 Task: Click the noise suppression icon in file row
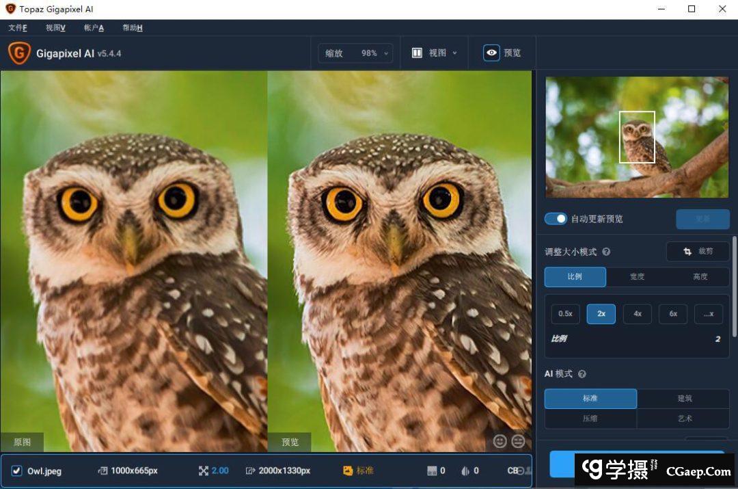click(431, 471)
